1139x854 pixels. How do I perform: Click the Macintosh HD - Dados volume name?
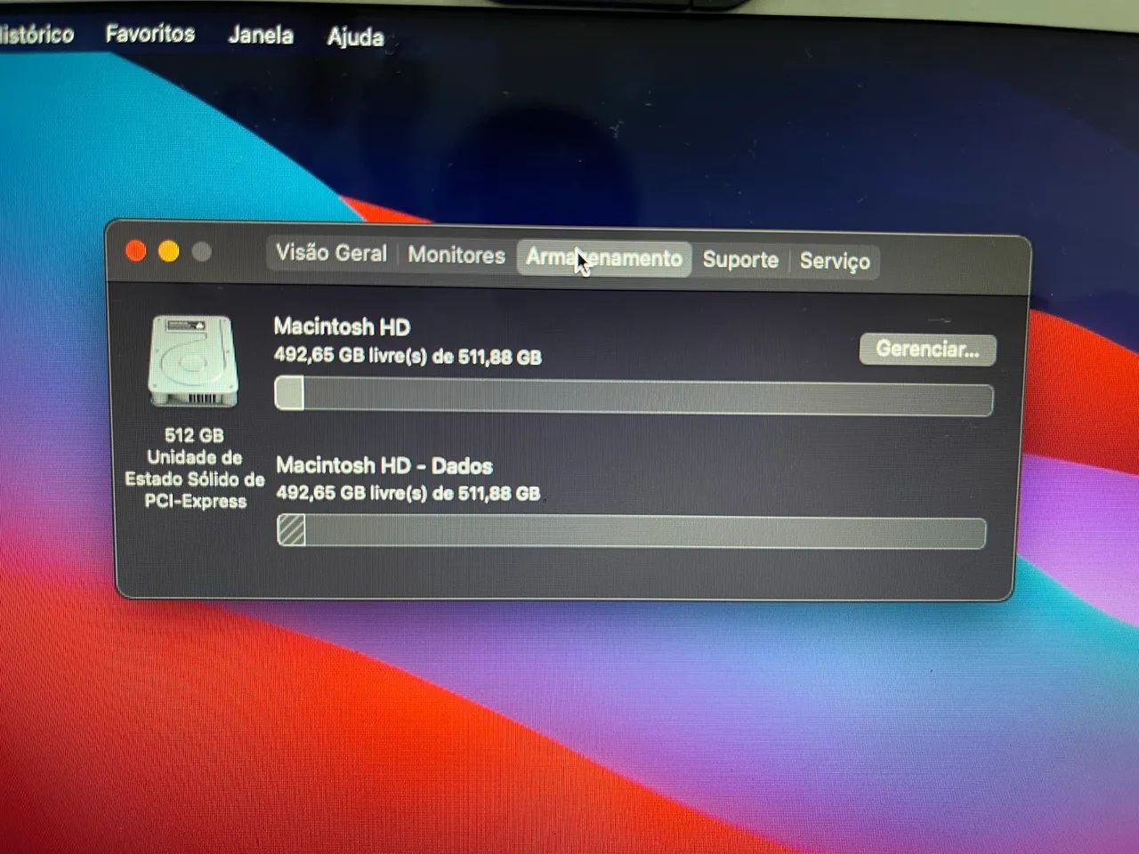[384, 465]
